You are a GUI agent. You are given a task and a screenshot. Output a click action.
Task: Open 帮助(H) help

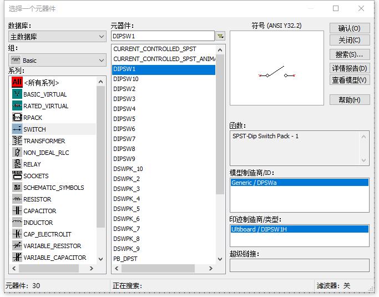[350, 99]
